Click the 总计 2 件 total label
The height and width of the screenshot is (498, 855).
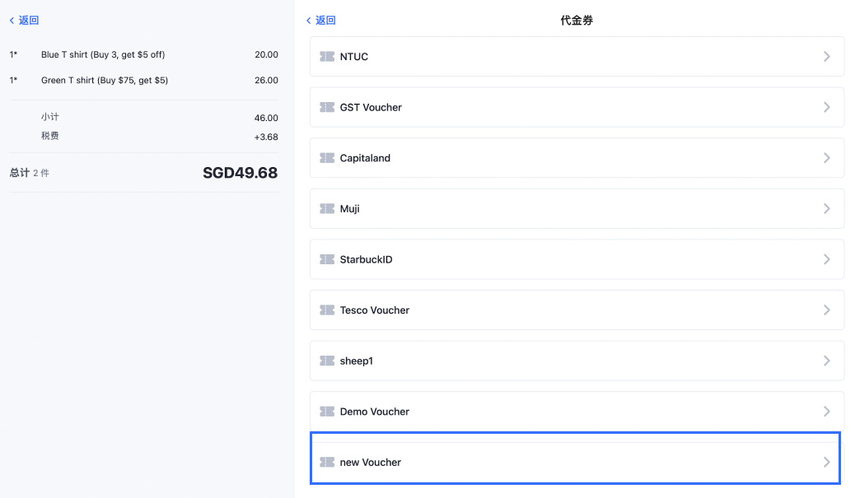[x=30, y=173]
